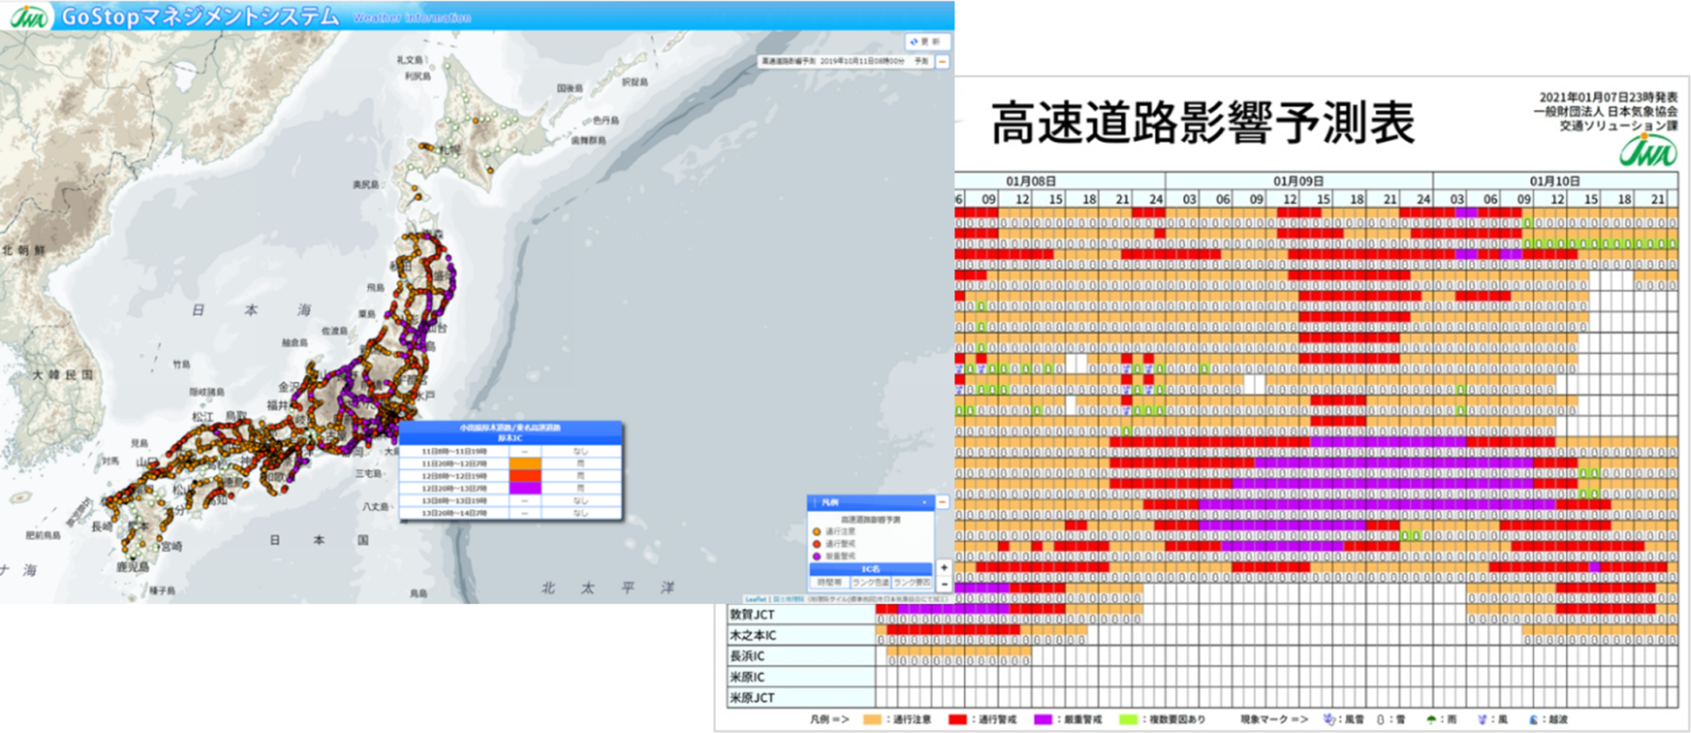Select the 時間帯 tab in the legend panel
This screenshot has height=733, width=1691.
830,583
